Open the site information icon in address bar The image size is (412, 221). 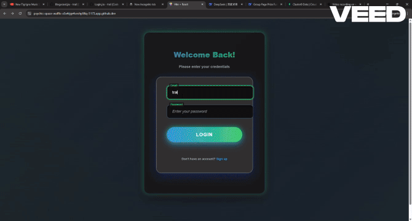pyautogui.click(x=30, y=14)
